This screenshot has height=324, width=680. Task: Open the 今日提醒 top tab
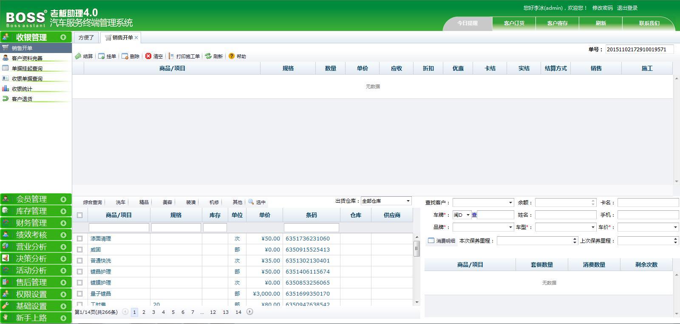tap(467, 23)
